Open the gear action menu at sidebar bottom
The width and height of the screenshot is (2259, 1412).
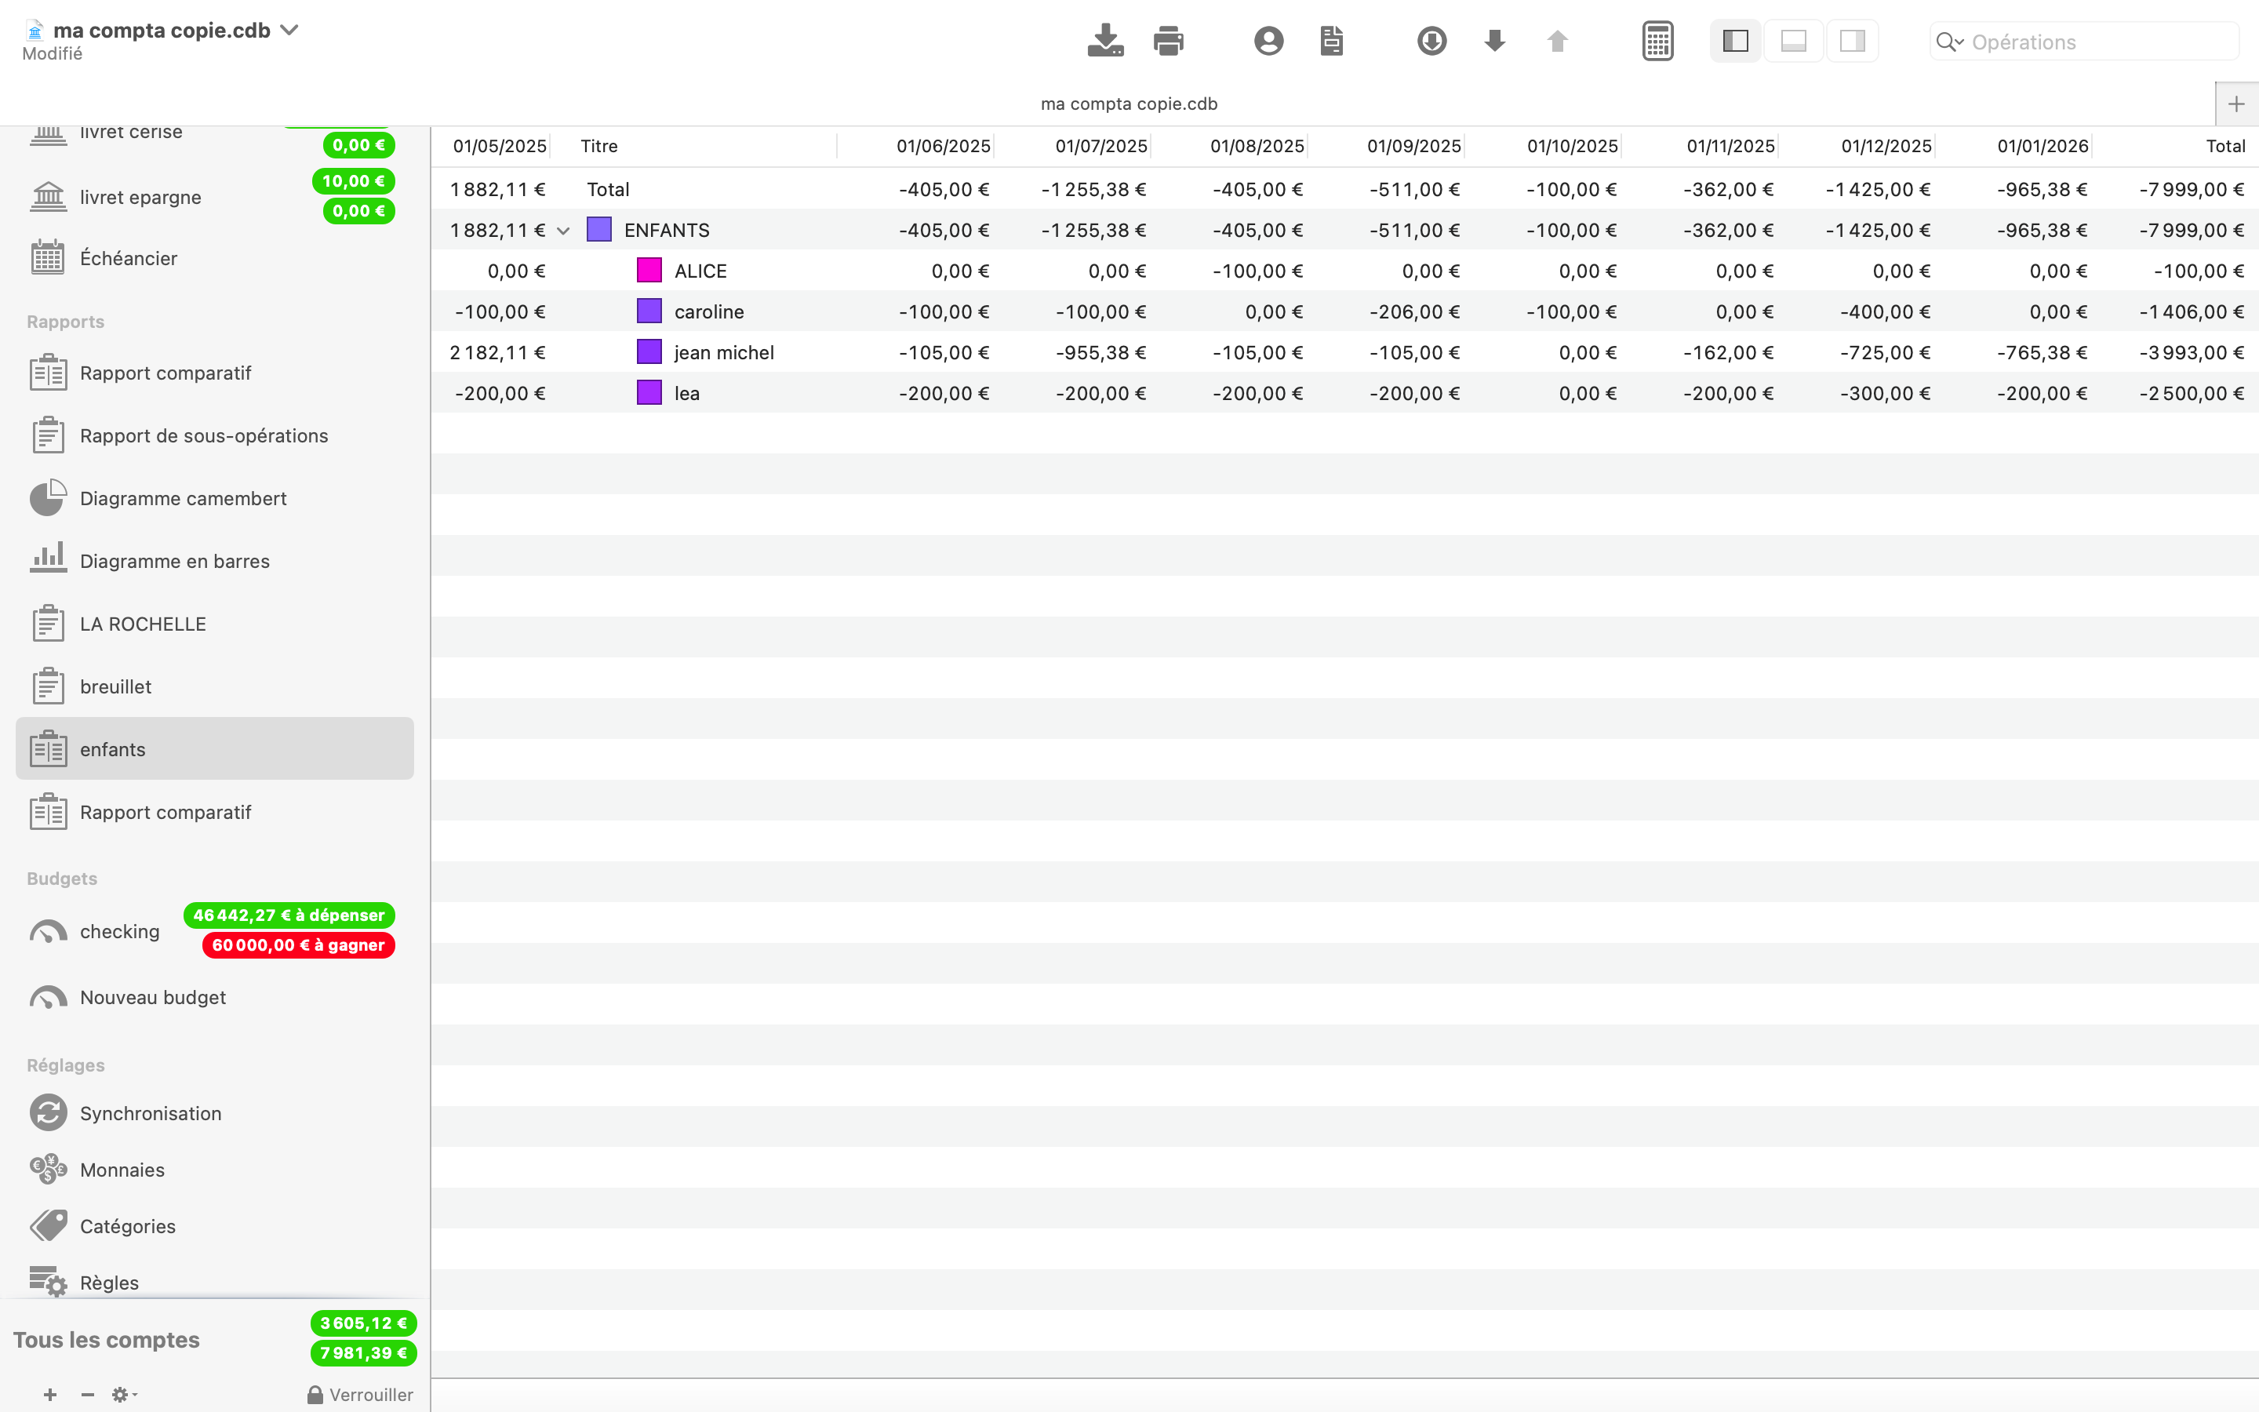[123, 1394]
